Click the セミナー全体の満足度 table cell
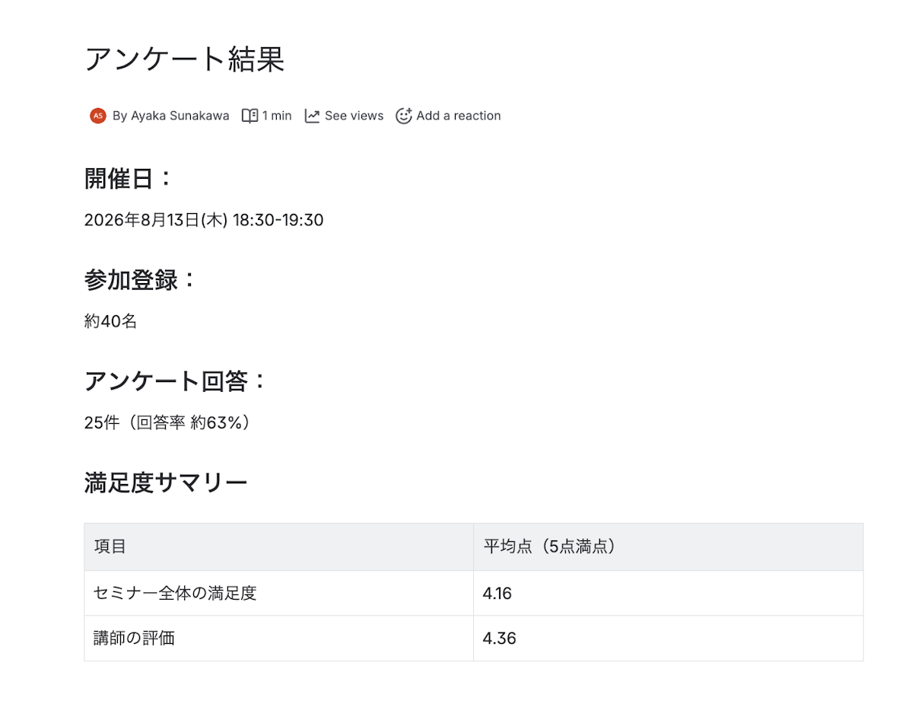The width and height of the screenshot is (912, 707). coord(278,593)
